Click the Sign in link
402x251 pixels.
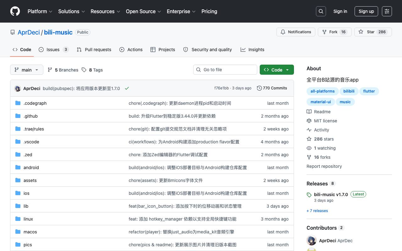tap(340, 11)
